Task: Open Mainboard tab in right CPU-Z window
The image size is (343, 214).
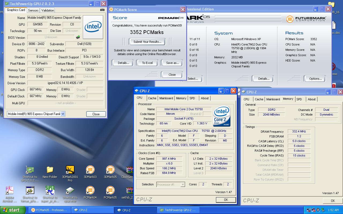Action: pos(273,99)
